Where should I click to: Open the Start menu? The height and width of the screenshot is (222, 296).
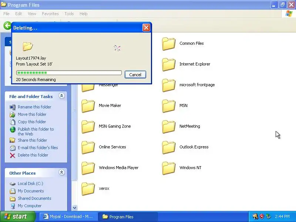point(17,216)
